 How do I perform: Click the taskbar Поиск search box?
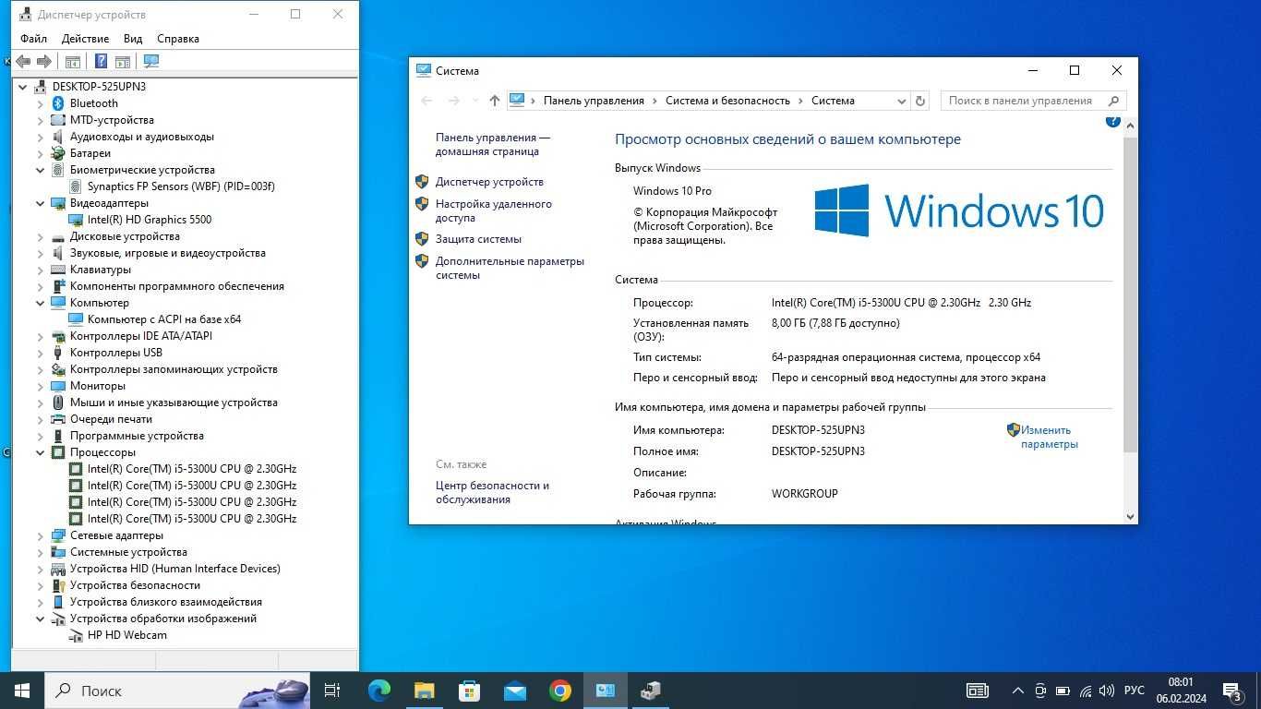[177, 691]
